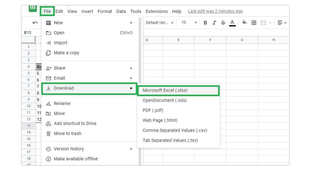
Task: Open the Help menu
Action: point(176,11)
